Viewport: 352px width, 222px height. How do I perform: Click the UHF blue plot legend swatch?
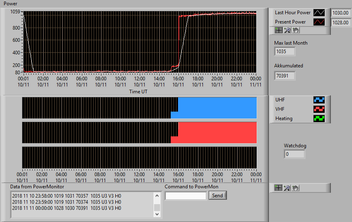coord(319,100)
